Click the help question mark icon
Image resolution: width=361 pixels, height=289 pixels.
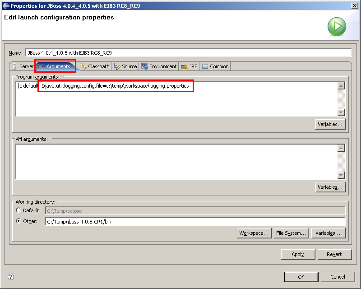pyautogui.click(x=11, y=276)
